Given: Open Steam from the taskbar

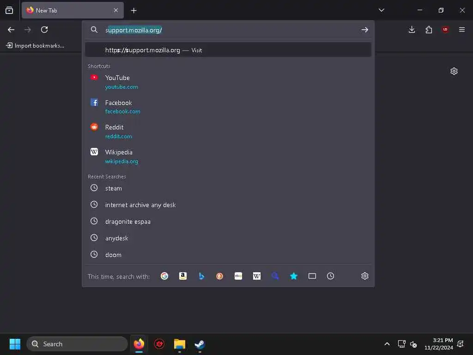Looking at the screenshot, I should (x=200, y=344).
